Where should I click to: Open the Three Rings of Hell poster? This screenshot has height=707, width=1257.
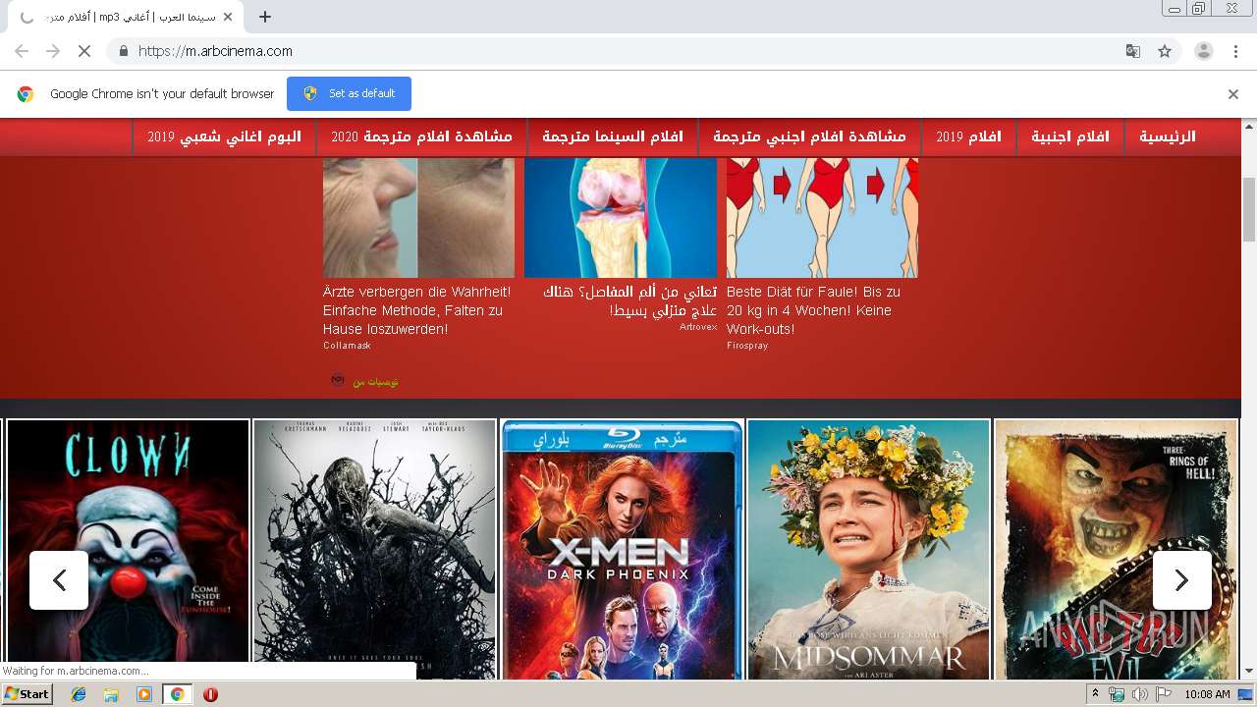[1116, 550]
